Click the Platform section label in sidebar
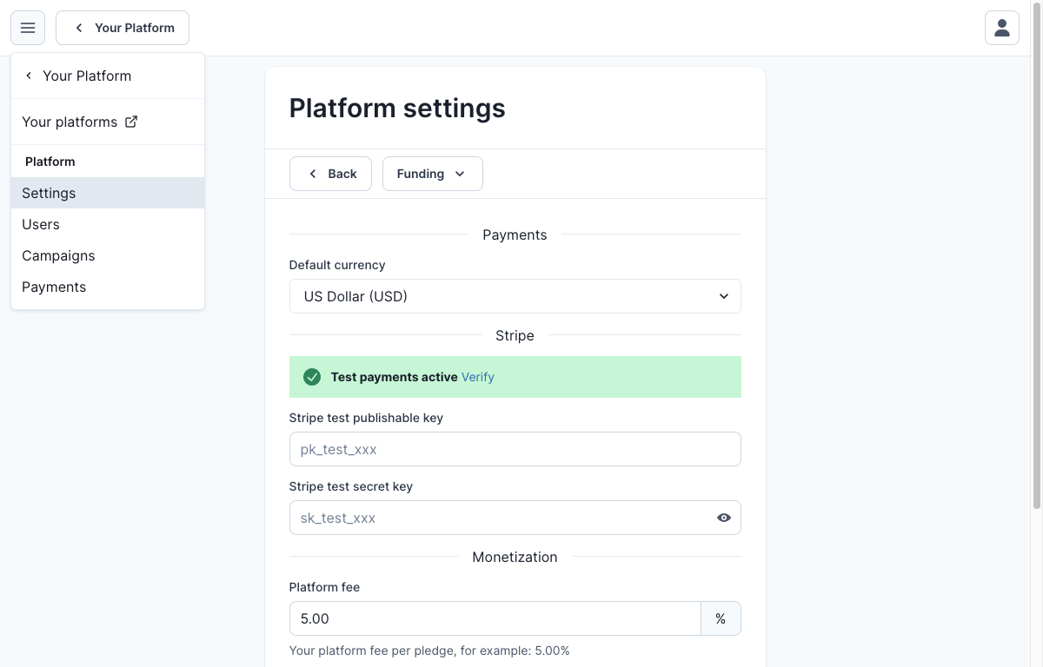 (x=50, y=162)
